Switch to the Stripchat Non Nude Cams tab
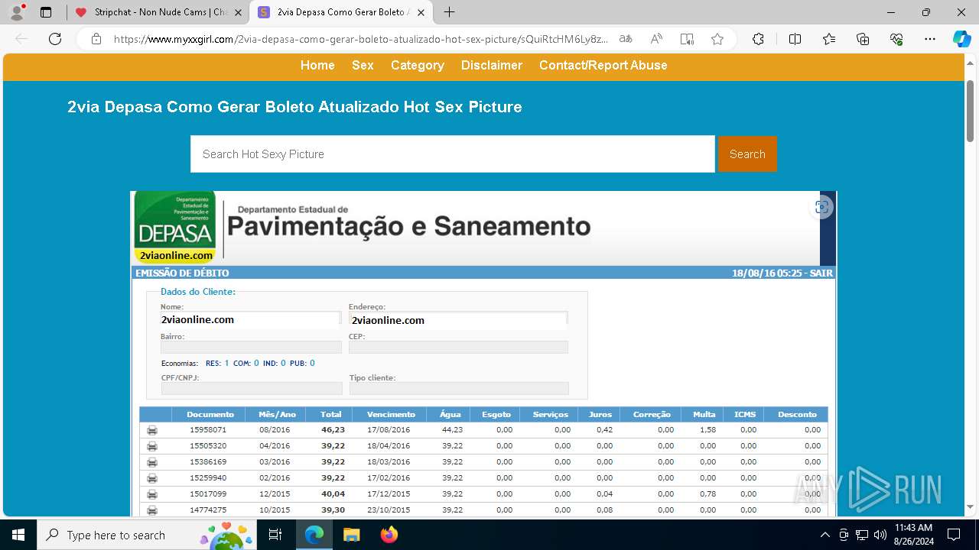 (x=153, y=12)
